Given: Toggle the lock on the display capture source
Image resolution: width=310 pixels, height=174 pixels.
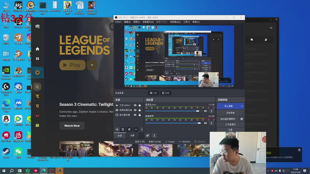Looking at the screenshot, I should (139, 115).
